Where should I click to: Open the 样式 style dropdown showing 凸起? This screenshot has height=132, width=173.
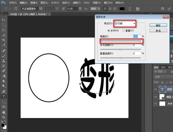pos(125,23)
